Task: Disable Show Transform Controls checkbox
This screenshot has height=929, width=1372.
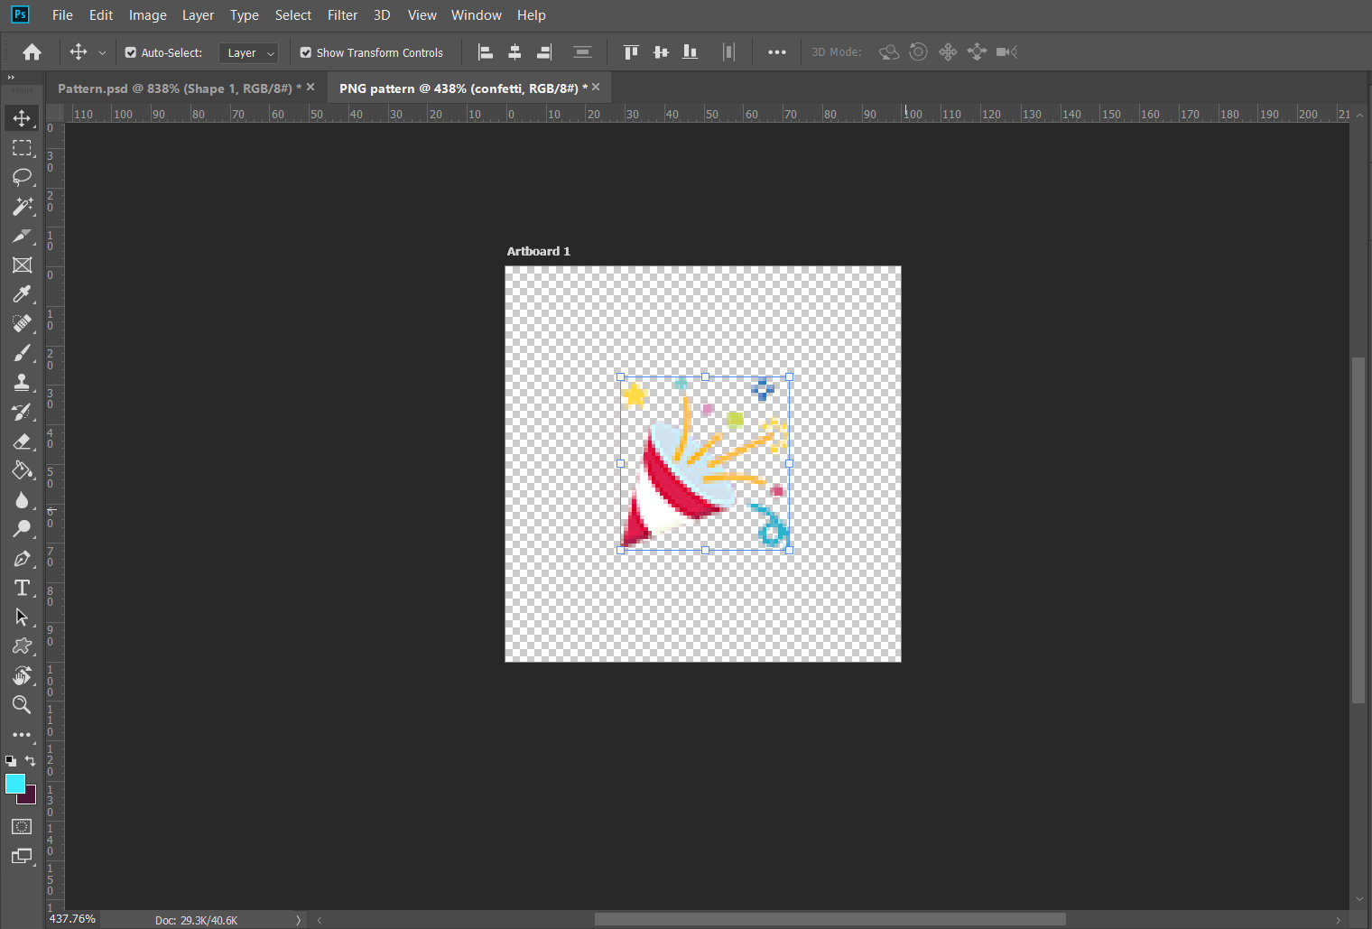Action: coord(306,52)
